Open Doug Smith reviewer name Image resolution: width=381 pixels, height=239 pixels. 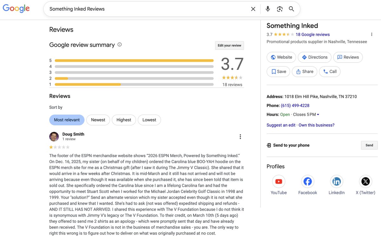(x=73, y=134)
